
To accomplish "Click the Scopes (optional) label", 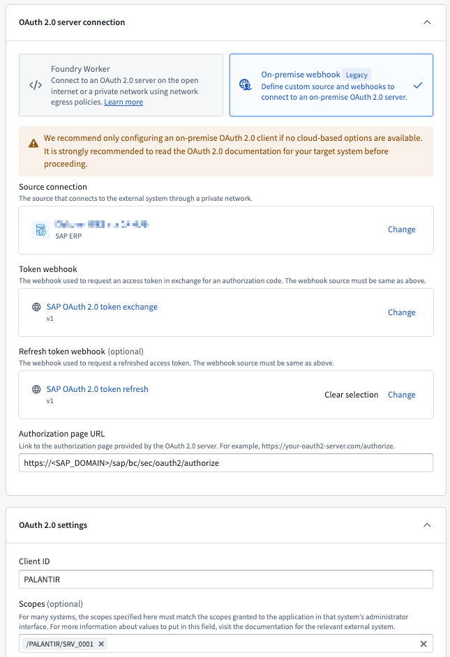I will pyautogui.click(x=51, y=604).
